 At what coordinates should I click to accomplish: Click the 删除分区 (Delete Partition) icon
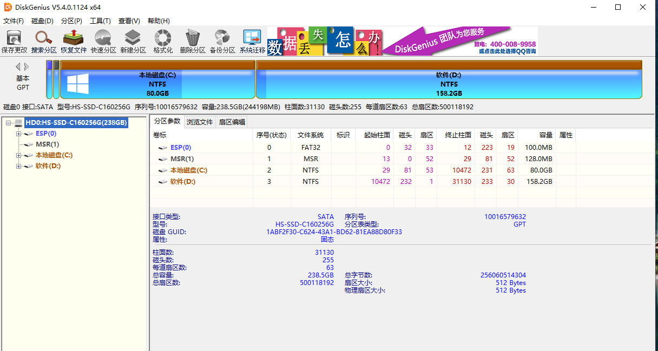click(x=191, y=41)
